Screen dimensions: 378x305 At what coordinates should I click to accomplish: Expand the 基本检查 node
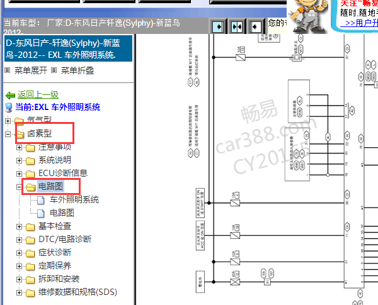pyautogui.click(x=20, y=226)
